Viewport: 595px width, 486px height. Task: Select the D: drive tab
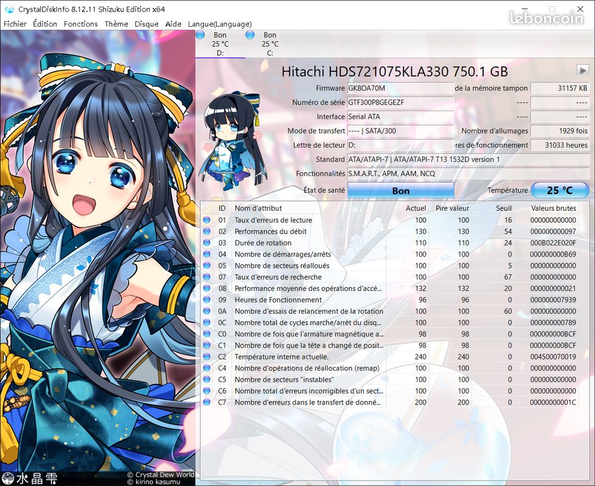pyautogui.click(x=220, y=44)
